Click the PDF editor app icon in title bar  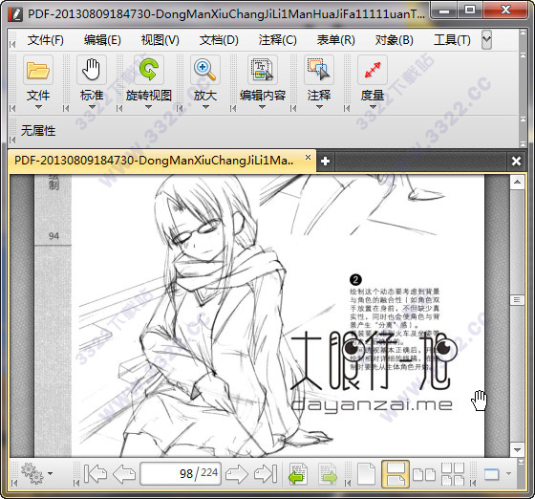15,14
